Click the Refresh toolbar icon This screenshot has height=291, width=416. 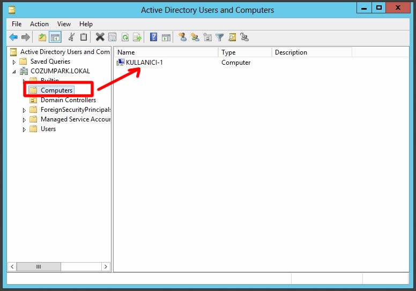coord(125,37)
